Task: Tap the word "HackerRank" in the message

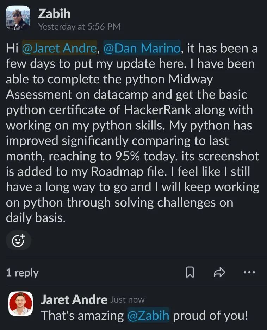Action: click(x=157, y=110)
